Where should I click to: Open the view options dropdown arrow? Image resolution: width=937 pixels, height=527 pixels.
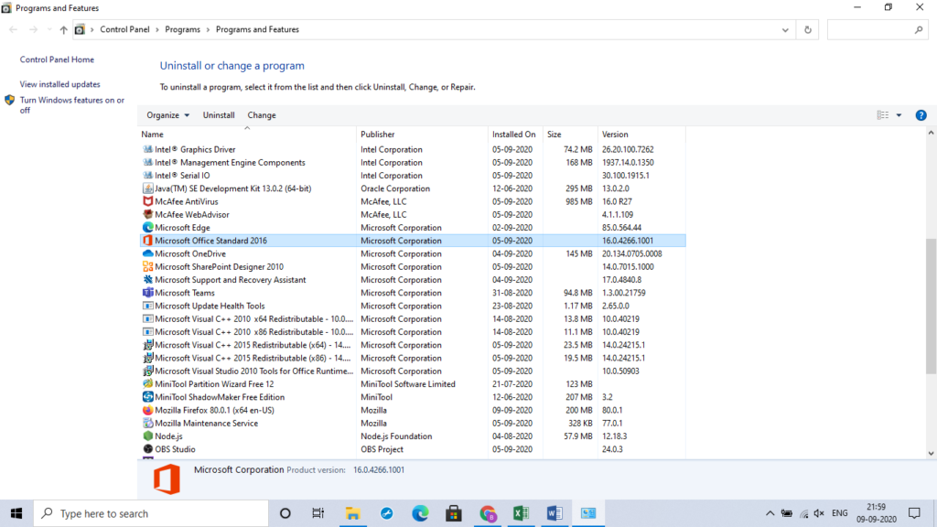pyautogui.click(x=899, y=115)
